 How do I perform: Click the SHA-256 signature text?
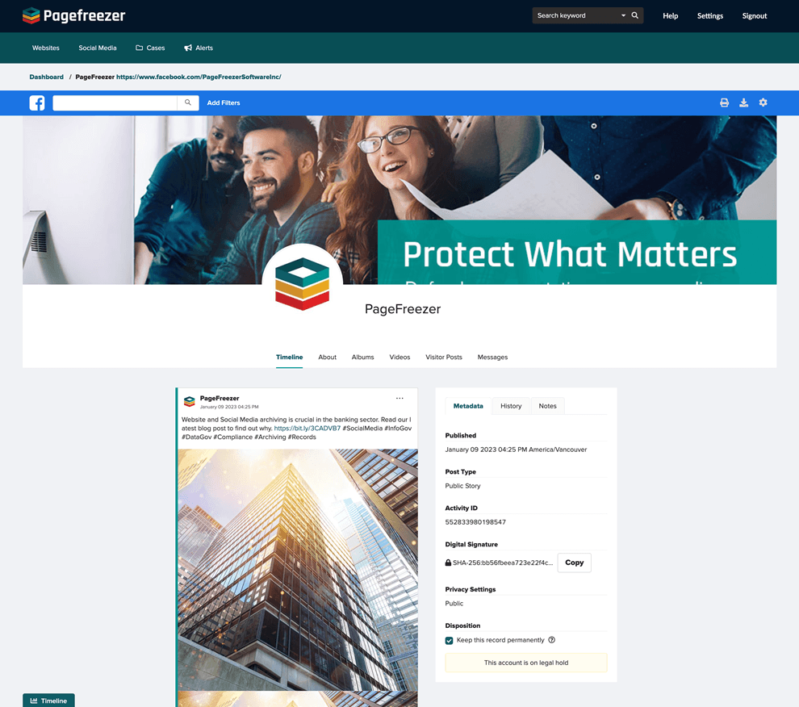(x=503, y=563)
